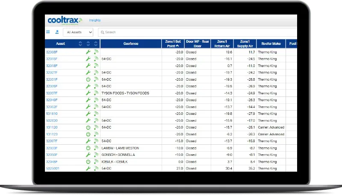Sort by the Zone 1 Set Point column

click(x=173, y=44)
